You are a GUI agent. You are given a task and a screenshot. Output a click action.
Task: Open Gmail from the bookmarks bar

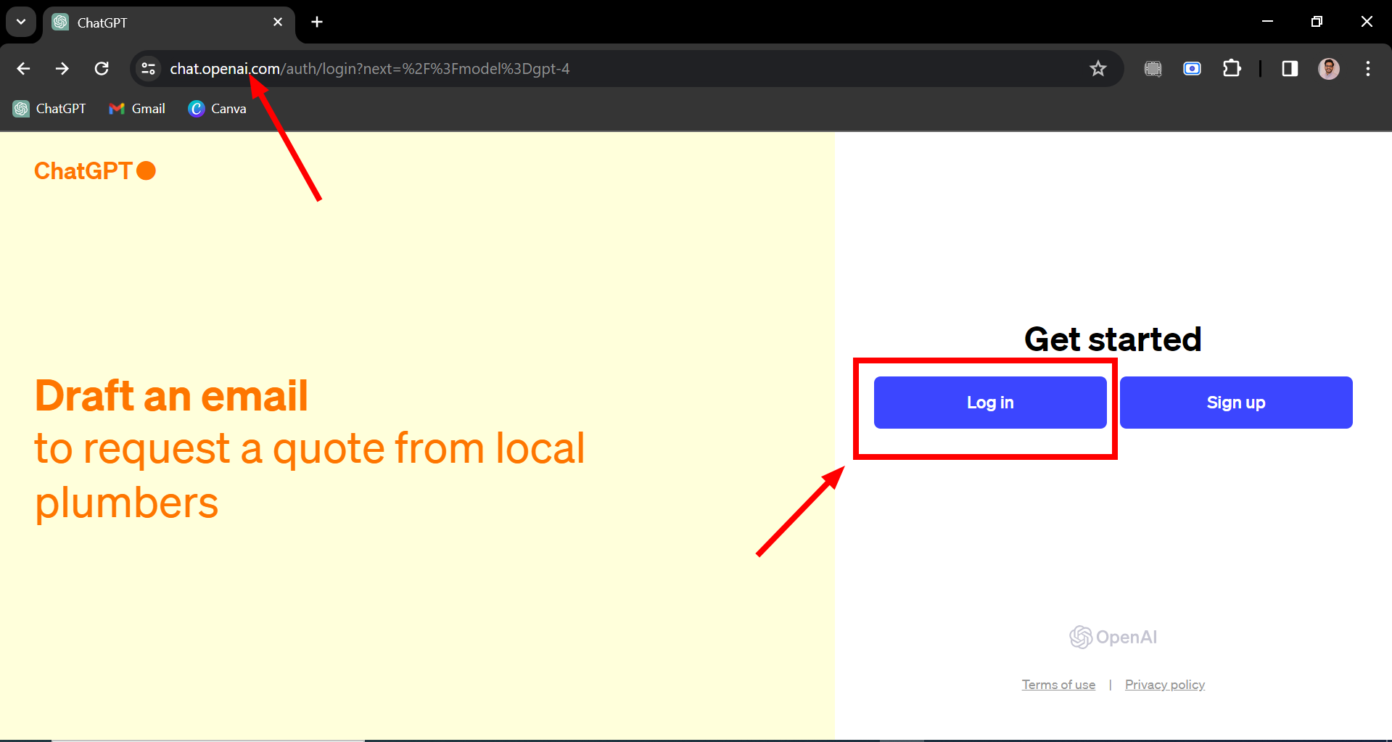click(x=136, y=108)
